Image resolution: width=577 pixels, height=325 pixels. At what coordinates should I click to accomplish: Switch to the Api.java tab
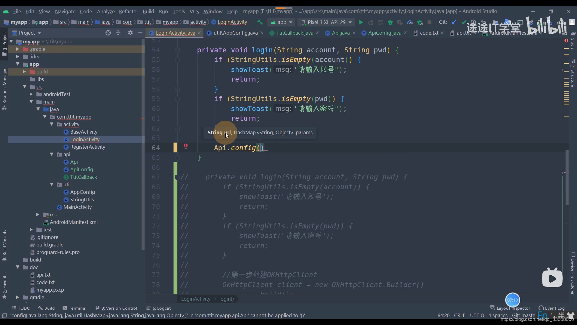(x=340, y=33)
